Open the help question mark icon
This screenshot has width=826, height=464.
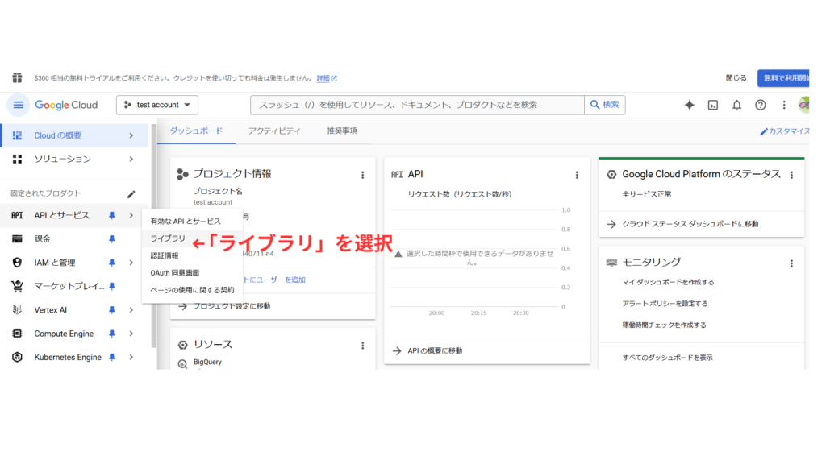click(760, 105)
